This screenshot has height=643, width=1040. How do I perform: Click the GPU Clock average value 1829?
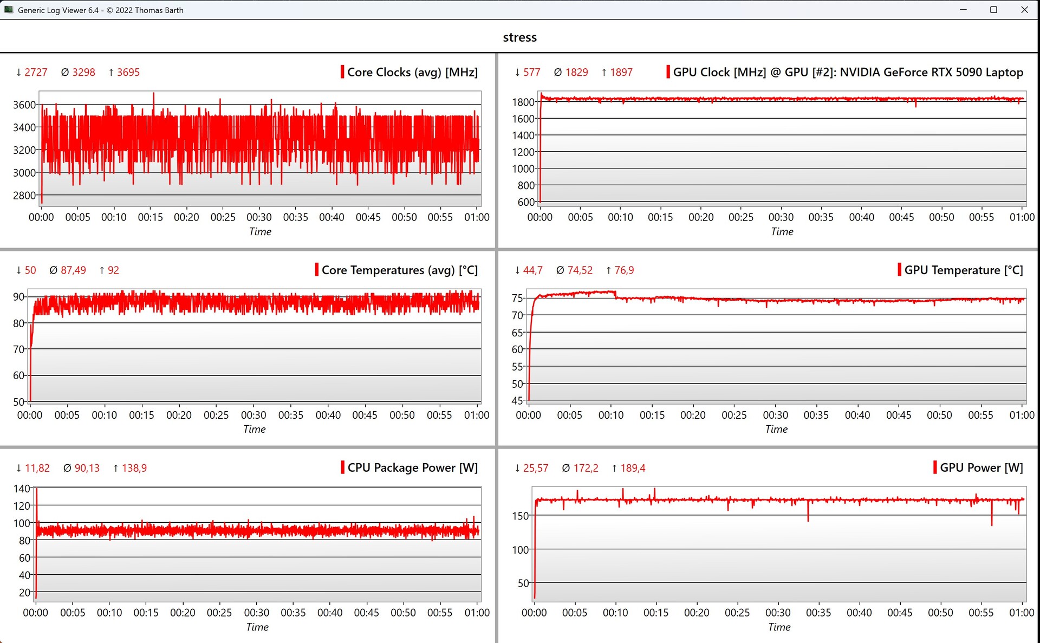click(576, 72)
